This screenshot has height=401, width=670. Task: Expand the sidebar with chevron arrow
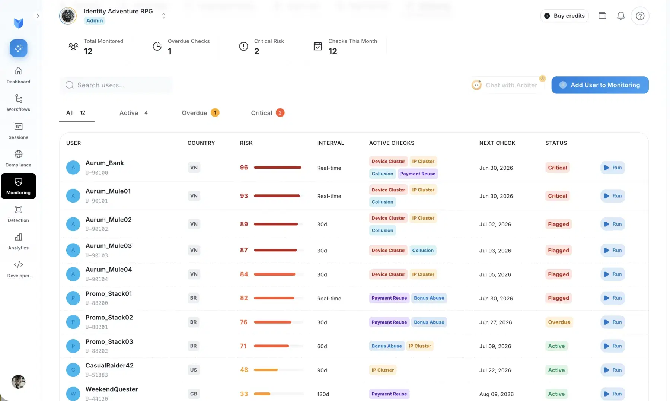[x=38, y=16]
